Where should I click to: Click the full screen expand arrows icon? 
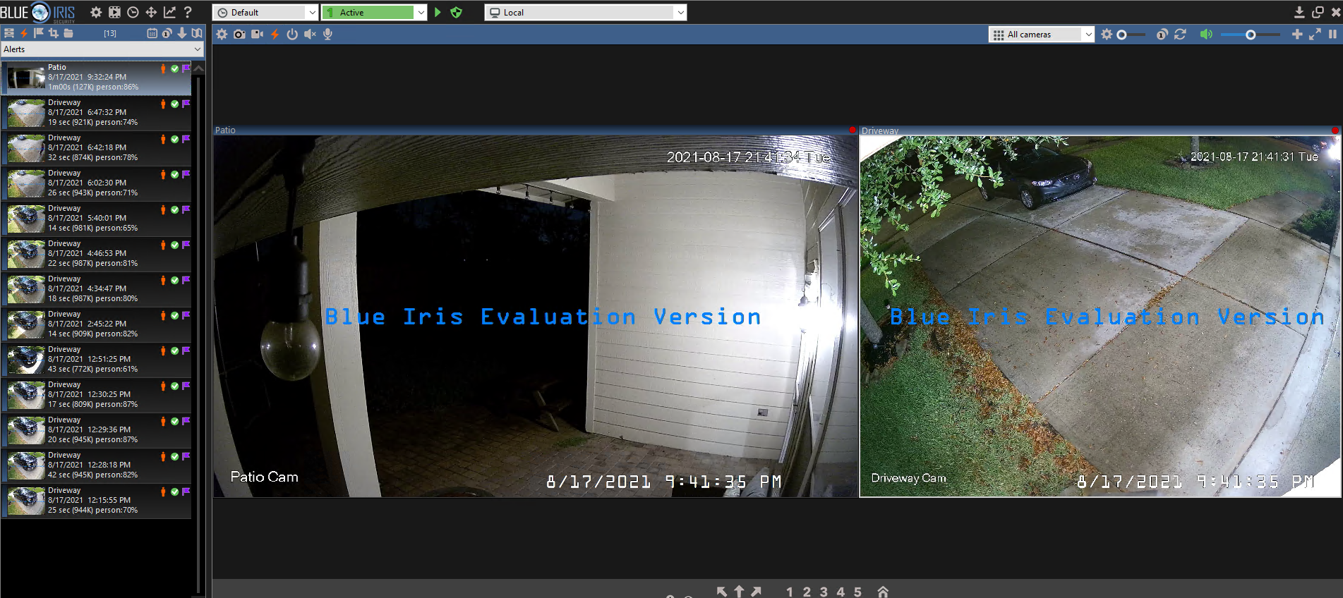tap(1315, 34)
